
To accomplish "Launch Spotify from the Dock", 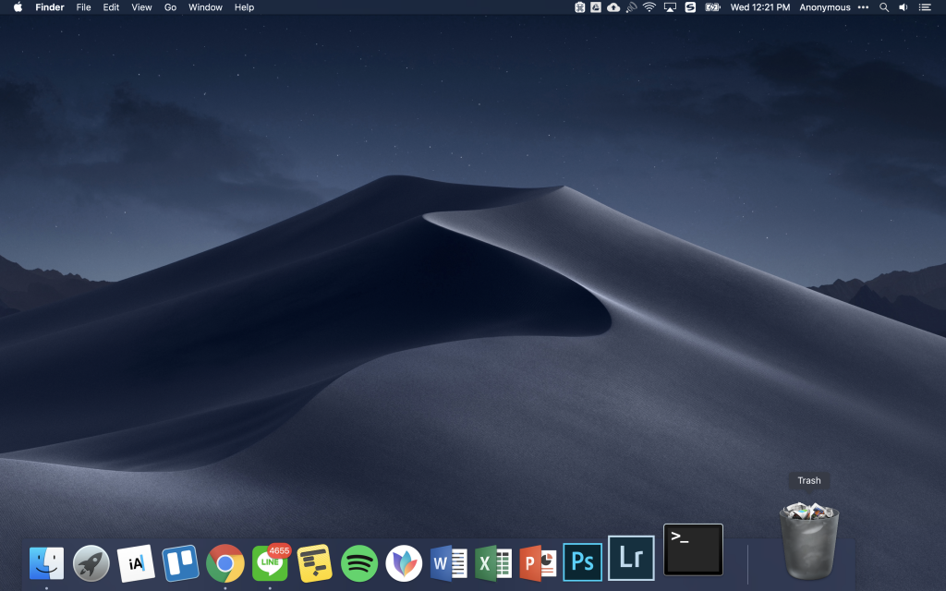I will 359,563.
